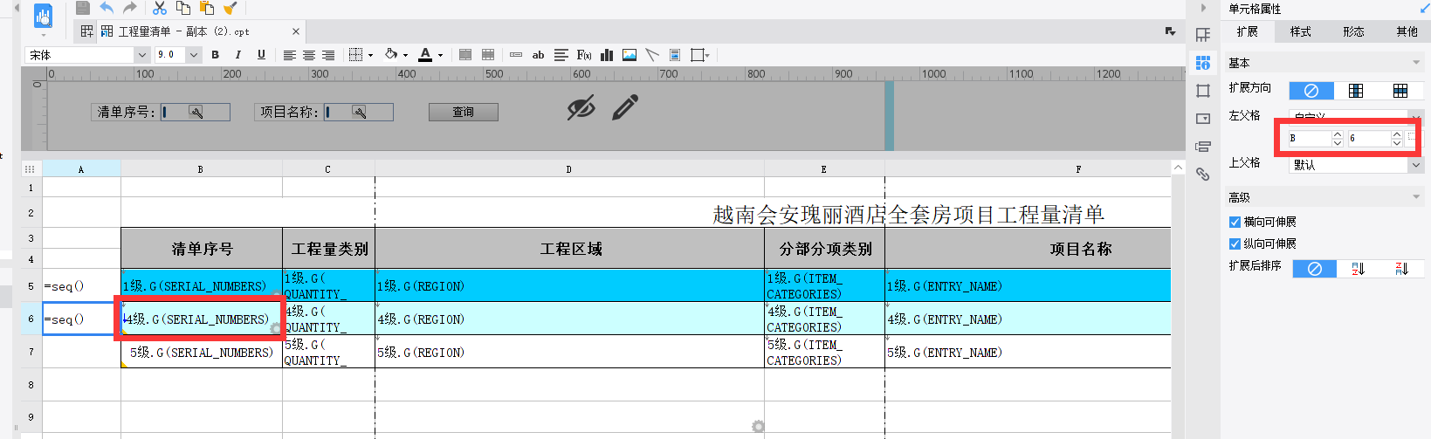Insert sub-report icon
The image size is (1431, 439).
click(x=675, y=55)
